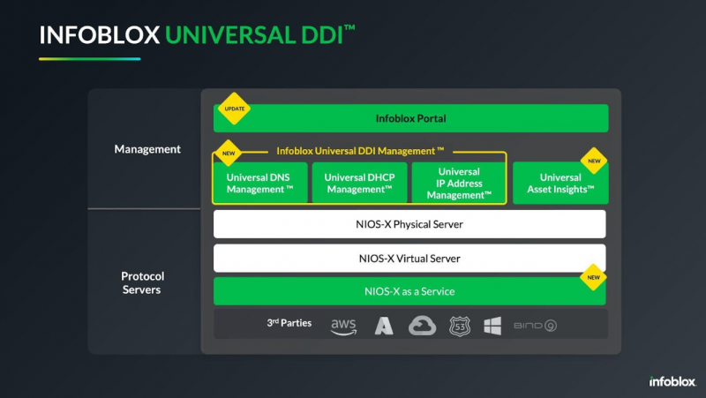
Task: Click the infoblox logo in the corner
Action: (672, 381)
